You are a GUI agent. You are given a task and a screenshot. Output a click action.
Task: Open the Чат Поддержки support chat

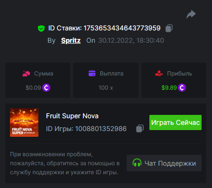(164, 163)
